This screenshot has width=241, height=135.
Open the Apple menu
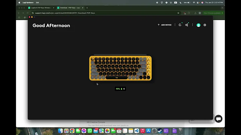19,3
